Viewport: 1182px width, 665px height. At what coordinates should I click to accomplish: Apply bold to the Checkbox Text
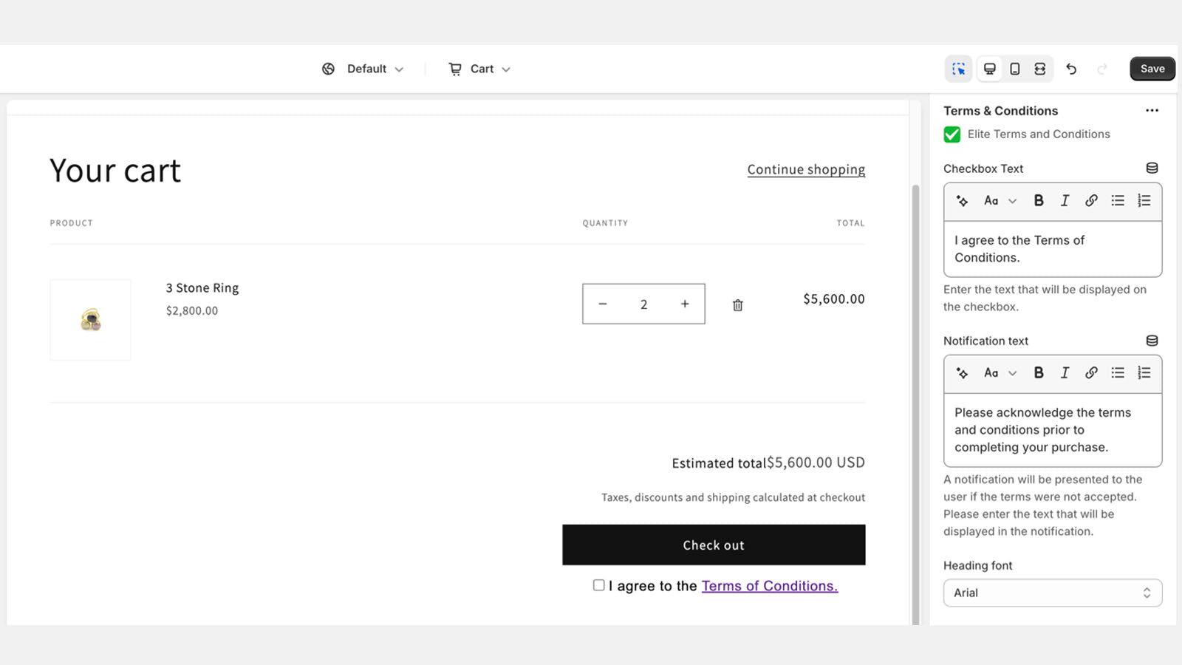click(x=1039, y=200)
